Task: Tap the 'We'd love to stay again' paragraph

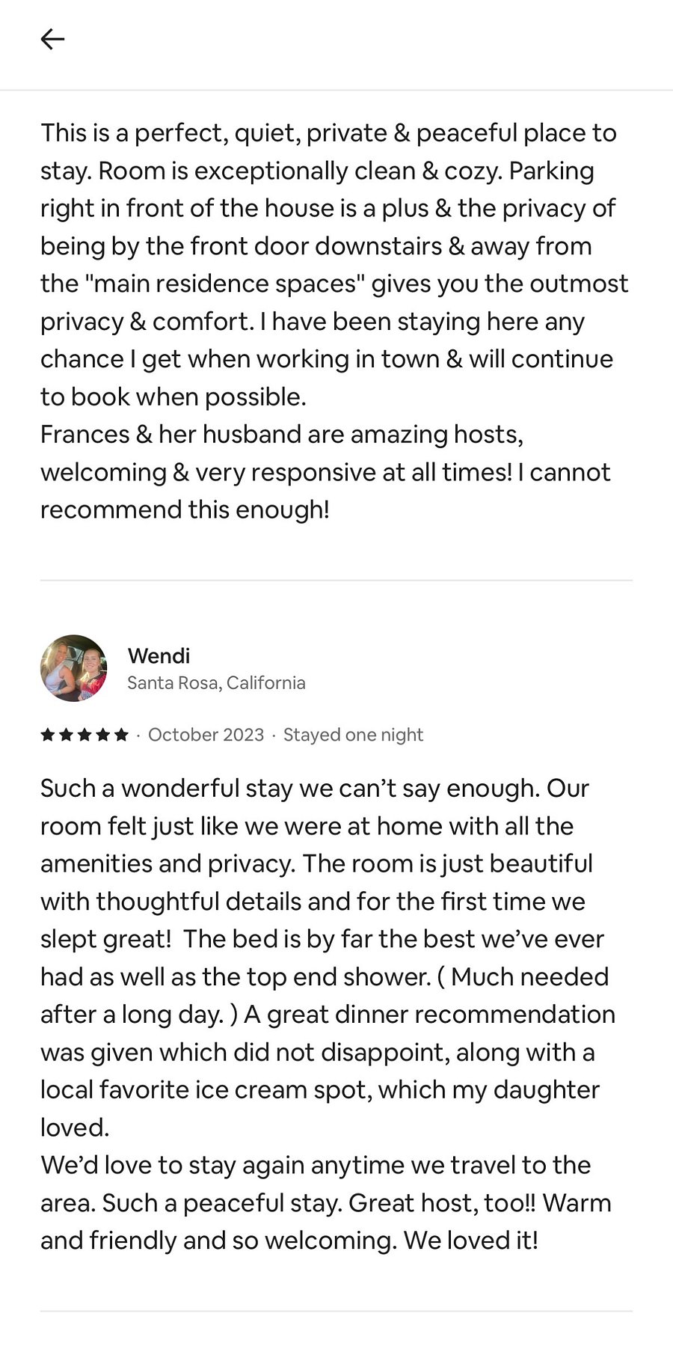Action: coord(326,1203)
